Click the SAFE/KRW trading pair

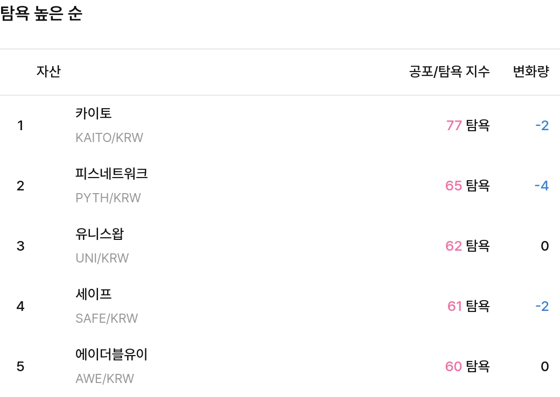(107, 318)
